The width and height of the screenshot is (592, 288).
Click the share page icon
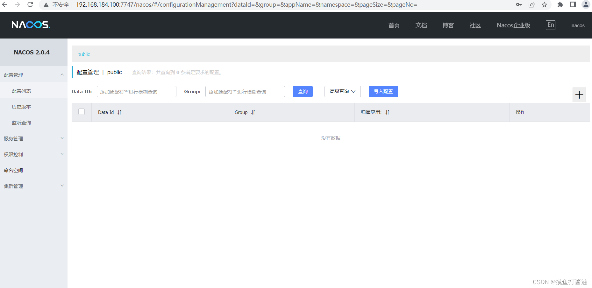531,4
